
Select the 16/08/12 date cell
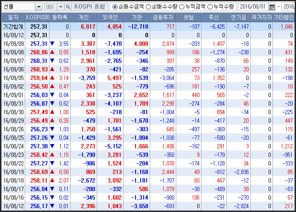(13, 206)
